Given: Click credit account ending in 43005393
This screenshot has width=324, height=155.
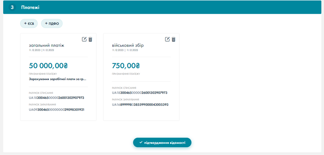Looking at the screenshot, I should [x=140, y=104].
